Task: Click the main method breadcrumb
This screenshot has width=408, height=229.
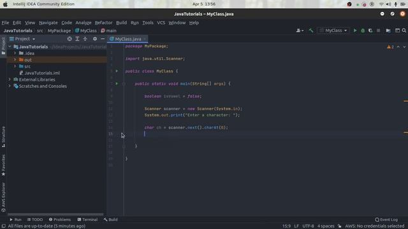Action: [x=109, y=31]
